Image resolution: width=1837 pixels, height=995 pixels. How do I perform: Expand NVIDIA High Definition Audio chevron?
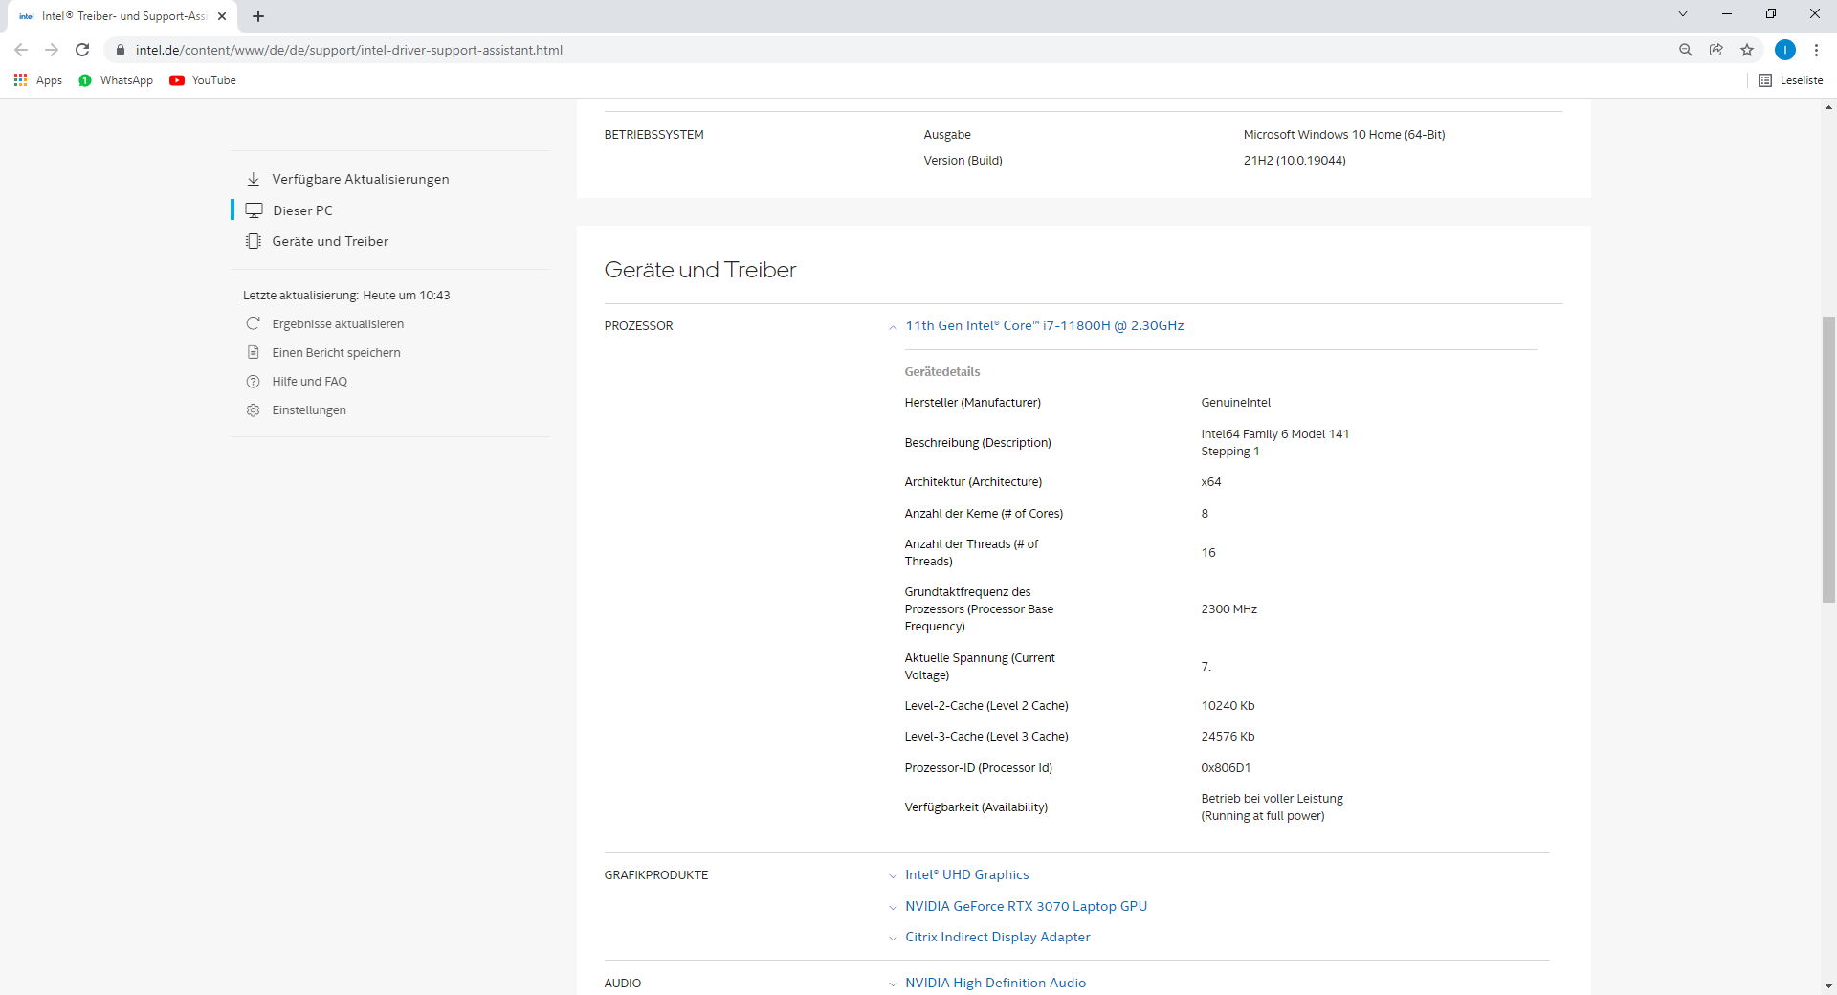coord(893,984)
